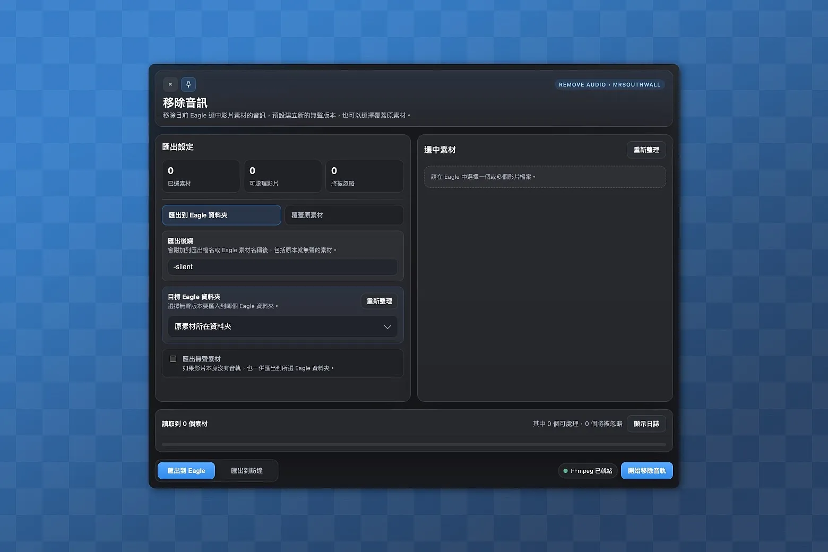
Task: Click the 0 將被忽略 counter card
Action: point(364,176)
